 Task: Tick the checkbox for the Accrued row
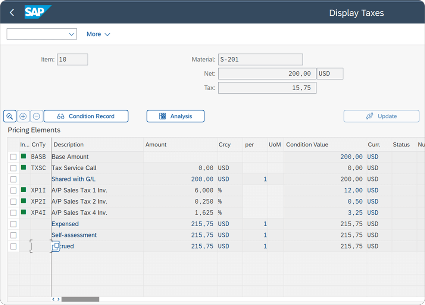14,246
